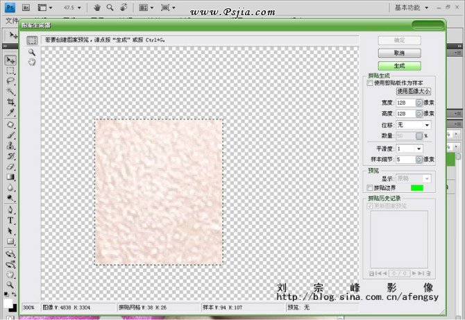Select the 3D Rotate tool
The width and height of the screenshot is (465, 320).
coord(10,254)
